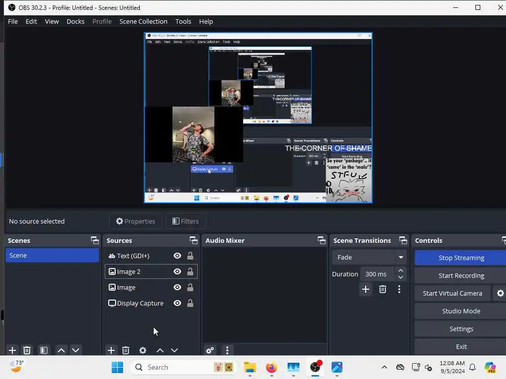This screenshot has height=379, width=506.
Task: Click Stop Streaming button
Action: coord(461,258)
